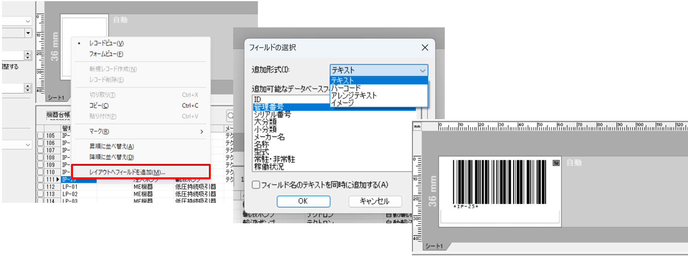Click the LP-01 cell in row 112

pyautogui.click(x=79, y=187)
